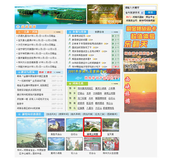This screenshot has height=158, width=182.
Task: Click the 出游指南 section header icon
Action: [18, 27]
